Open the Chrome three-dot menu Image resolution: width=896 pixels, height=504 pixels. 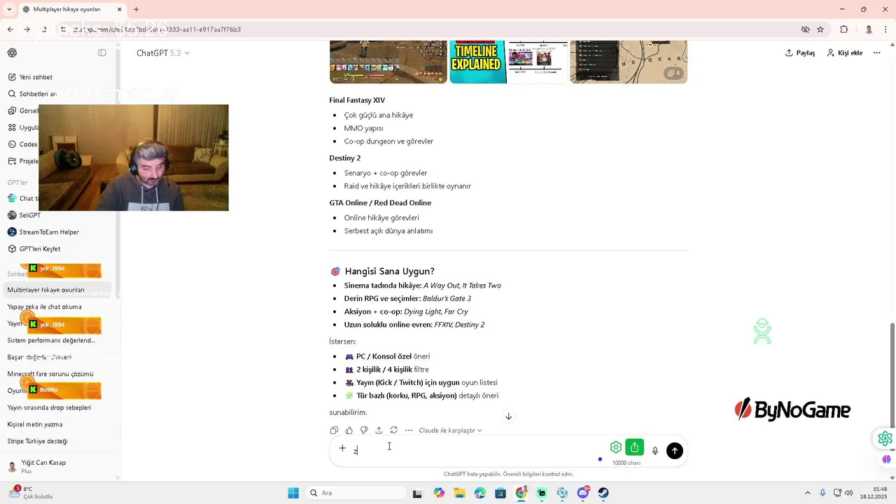click(x=887, y=29)
